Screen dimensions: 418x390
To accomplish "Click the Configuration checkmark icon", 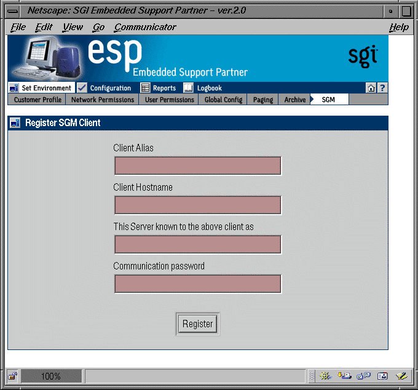I will click(x=82, y=87).
